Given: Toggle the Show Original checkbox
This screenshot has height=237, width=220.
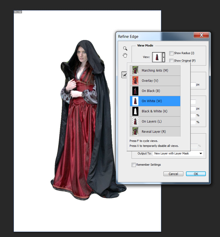Looking at the screenshot, I should (171, 61).
